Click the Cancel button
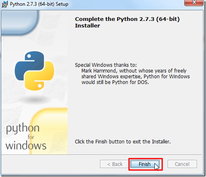Screen dimensions: 206x177 click(x=182, y=164)
